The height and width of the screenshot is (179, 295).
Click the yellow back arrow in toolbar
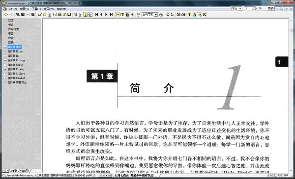[6, 14]
